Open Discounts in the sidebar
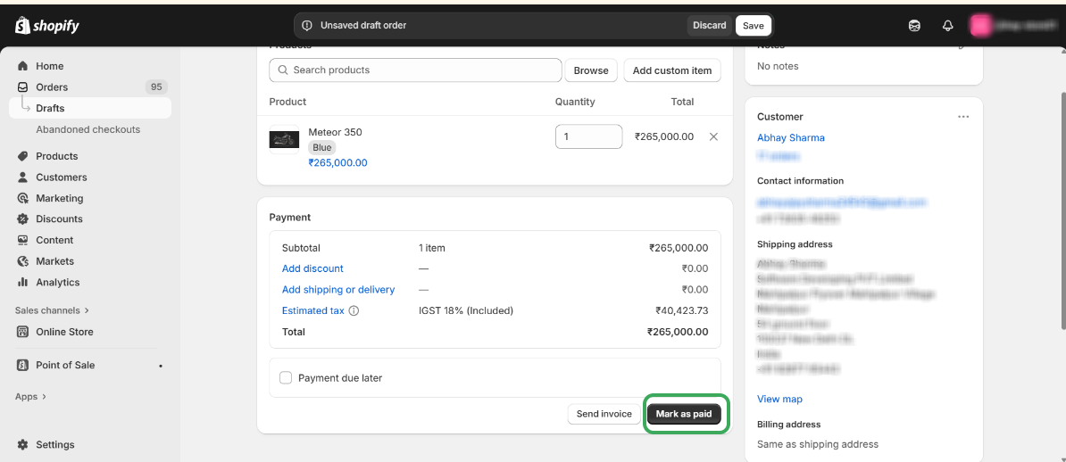Viewport: 1066px width, 462px height. coord(59,219)
